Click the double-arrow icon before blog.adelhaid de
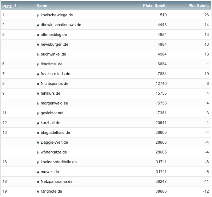This screenshot has width=212, height=197. pyautogui.click(x=38, y=133)
